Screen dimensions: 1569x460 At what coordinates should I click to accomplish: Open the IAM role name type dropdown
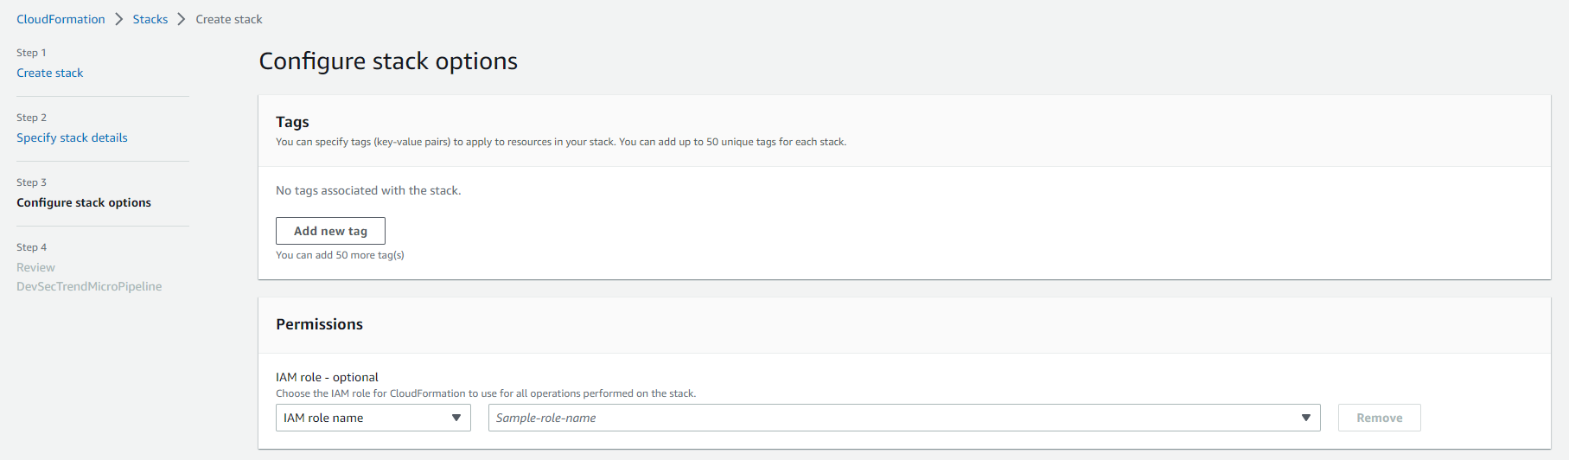(x=373, y=418)
